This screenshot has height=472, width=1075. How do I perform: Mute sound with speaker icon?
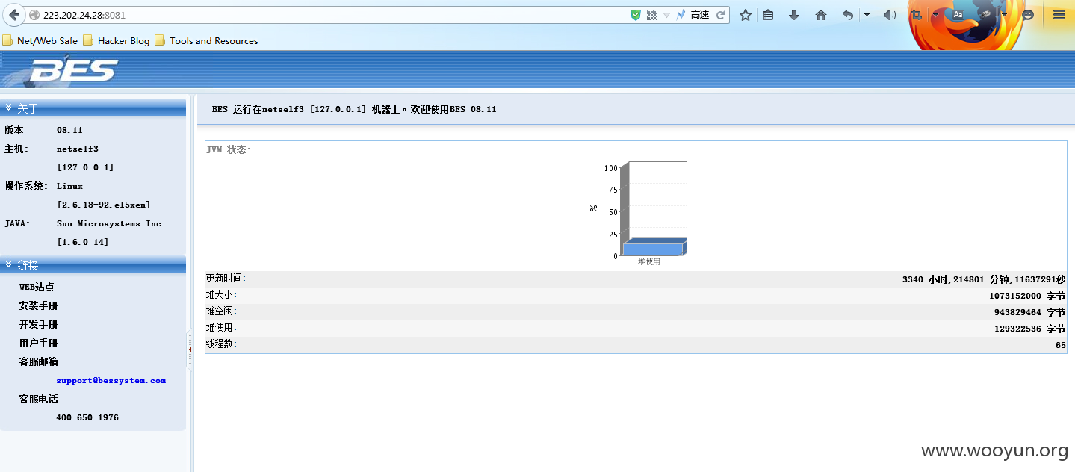[889, 15]
